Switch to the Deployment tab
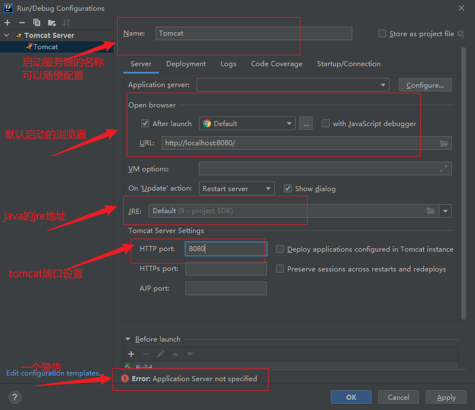Image resolution: width=475 pixels, height=410 pixels. (186, 64)
